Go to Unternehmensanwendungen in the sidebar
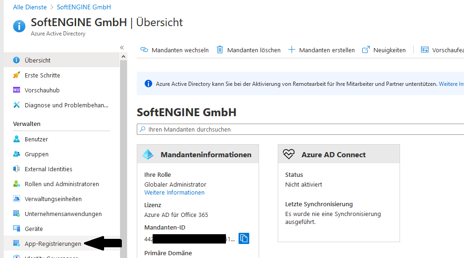This screenshot has width=464, height=258. tap(63, 214)
